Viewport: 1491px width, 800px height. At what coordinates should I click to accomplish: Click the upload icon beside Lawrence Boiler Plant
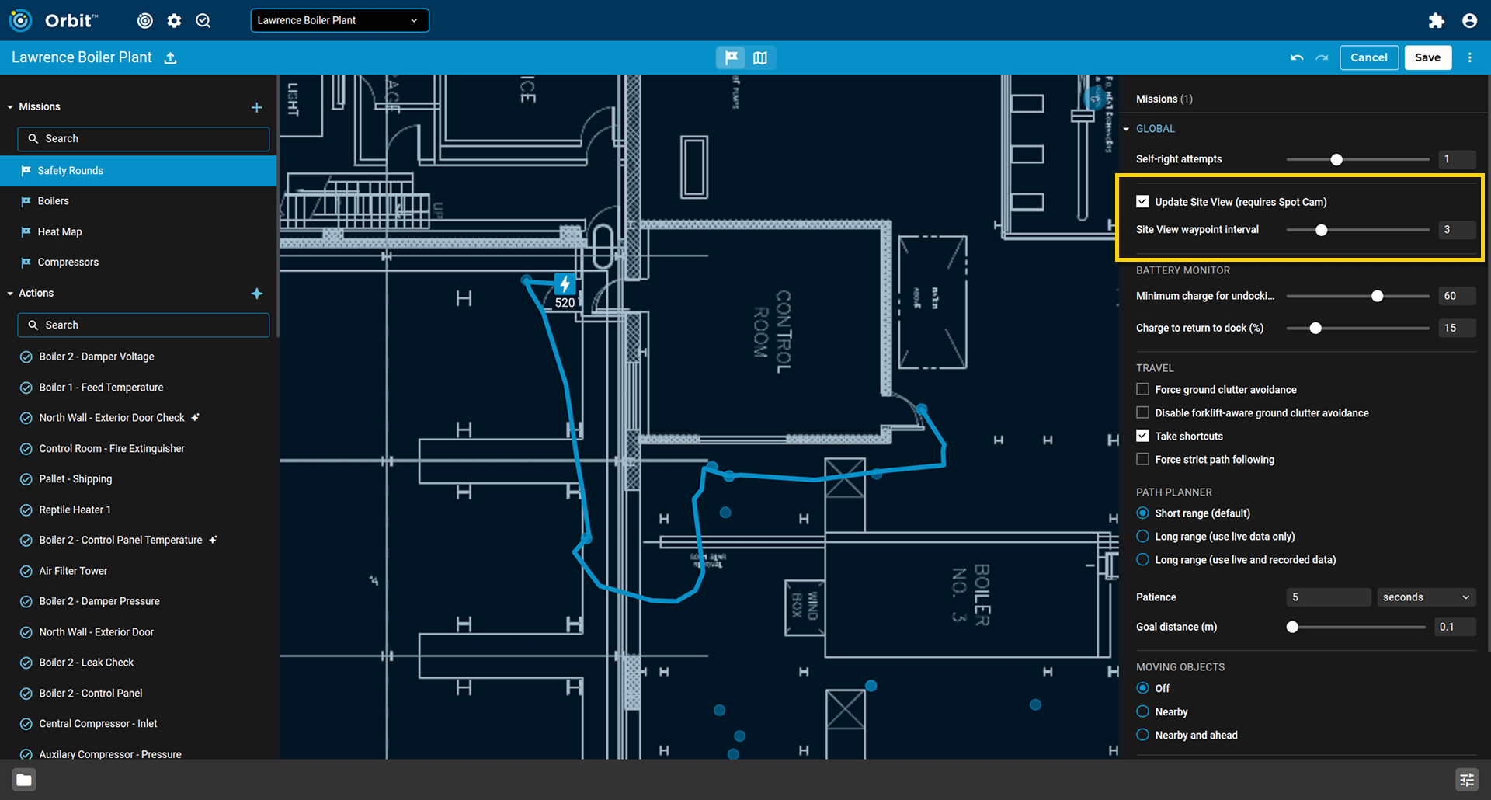click(x=171, y=58)
